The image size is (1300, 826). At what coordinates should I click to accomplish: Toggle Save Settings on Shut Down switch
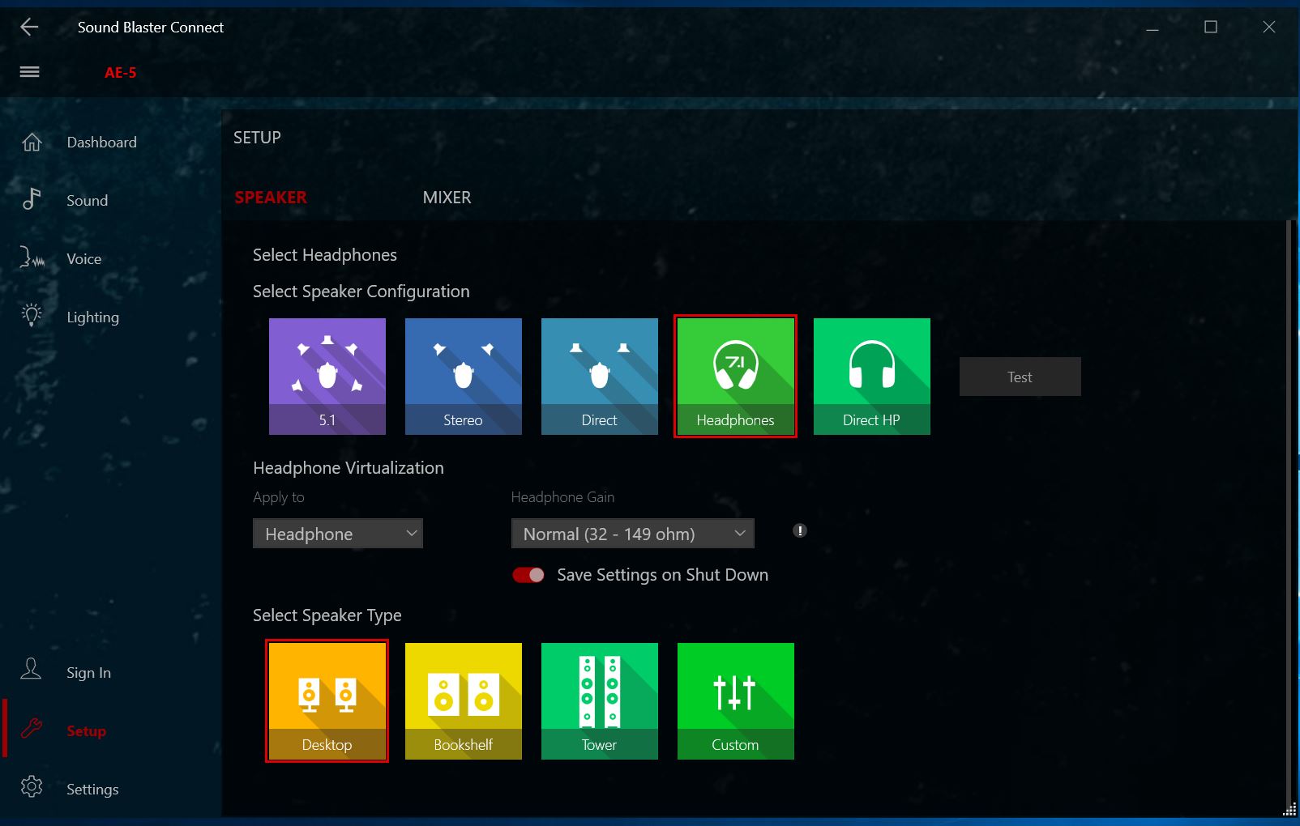point(528,575)
